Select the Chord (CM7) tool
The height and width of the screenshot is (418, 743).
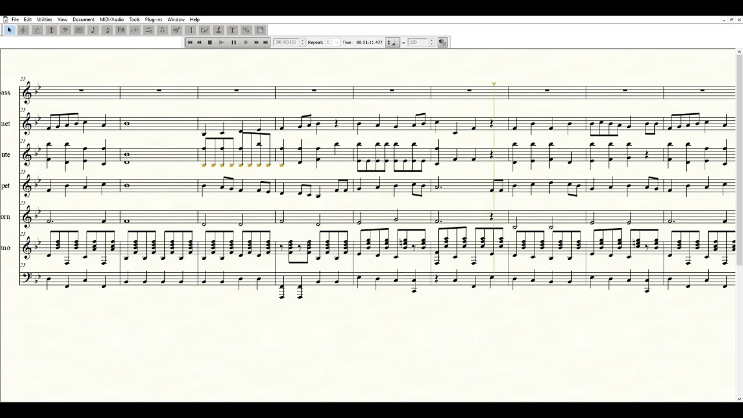click(x=204, y=30)
